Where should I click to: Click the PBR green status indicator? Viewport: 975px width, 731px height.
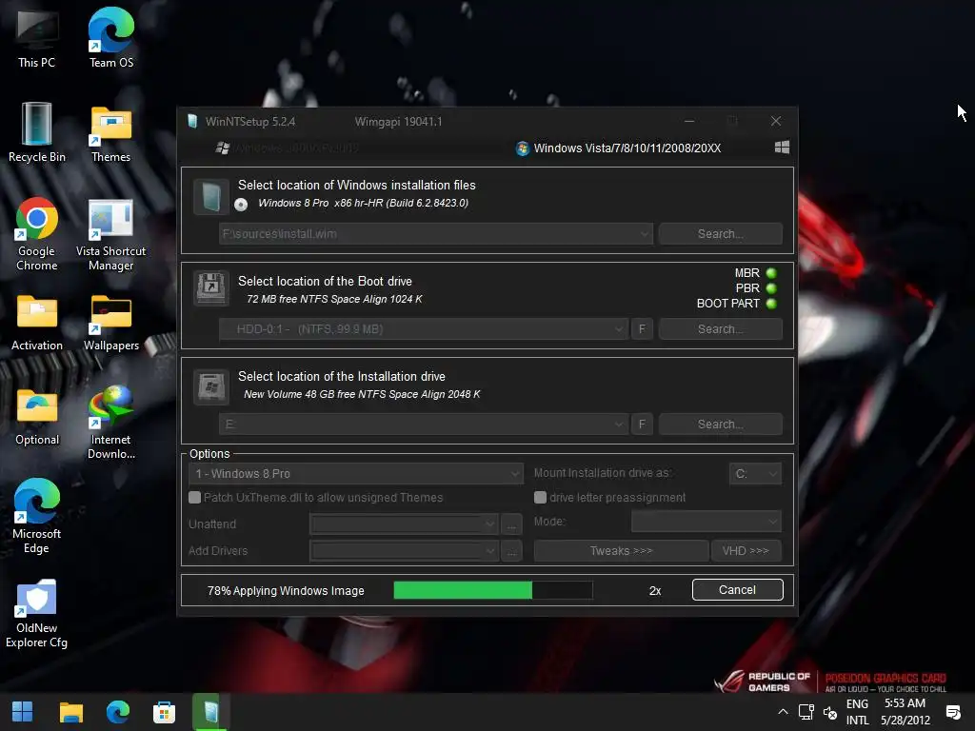click(771, 288)
